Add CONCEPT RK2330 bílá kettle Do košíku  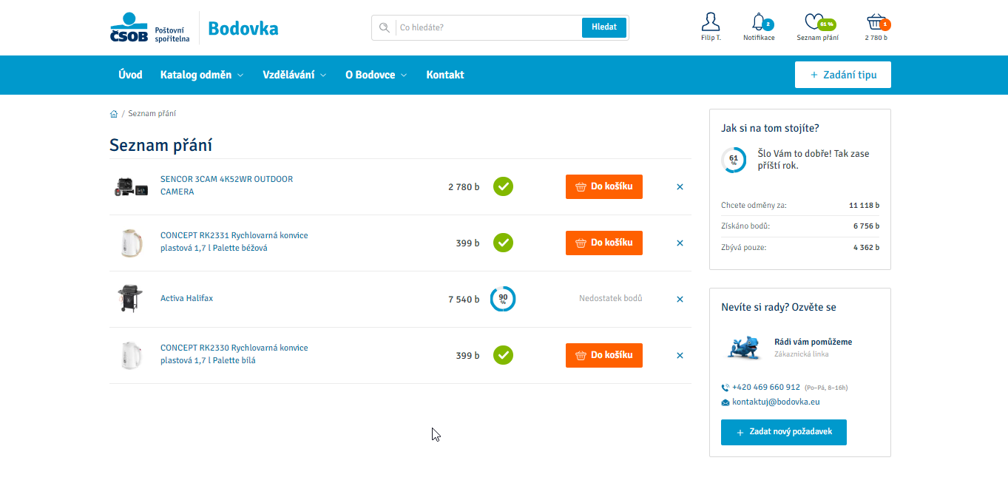tap(604, 355)
